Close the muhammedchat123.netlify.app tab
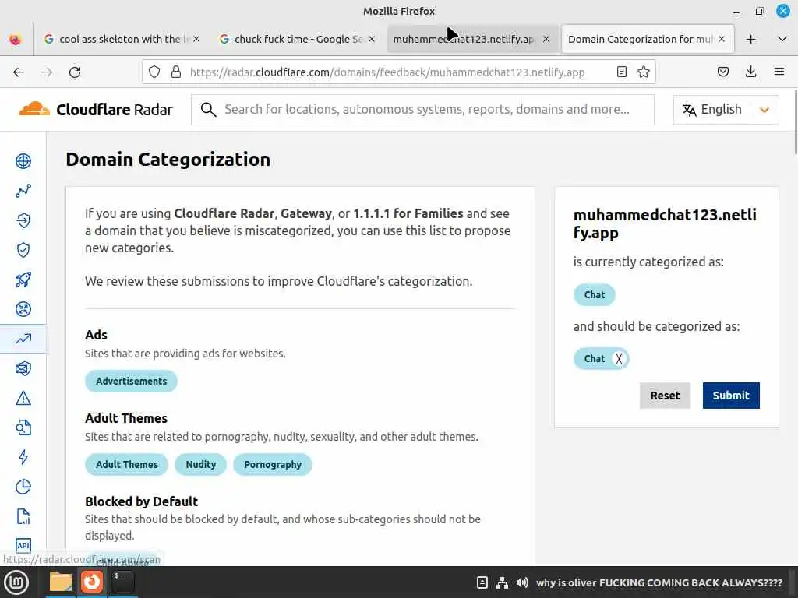This screenshot has height=598, width=798. click(x=546, y=39)
